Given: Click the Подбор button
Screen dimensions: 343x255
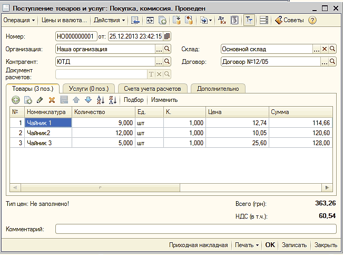Looking at the screenshot, I should (x=133, y=100).
